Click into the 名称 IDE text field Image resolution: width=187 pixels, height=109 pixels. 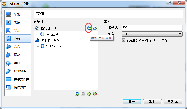[x=152, y=27]
